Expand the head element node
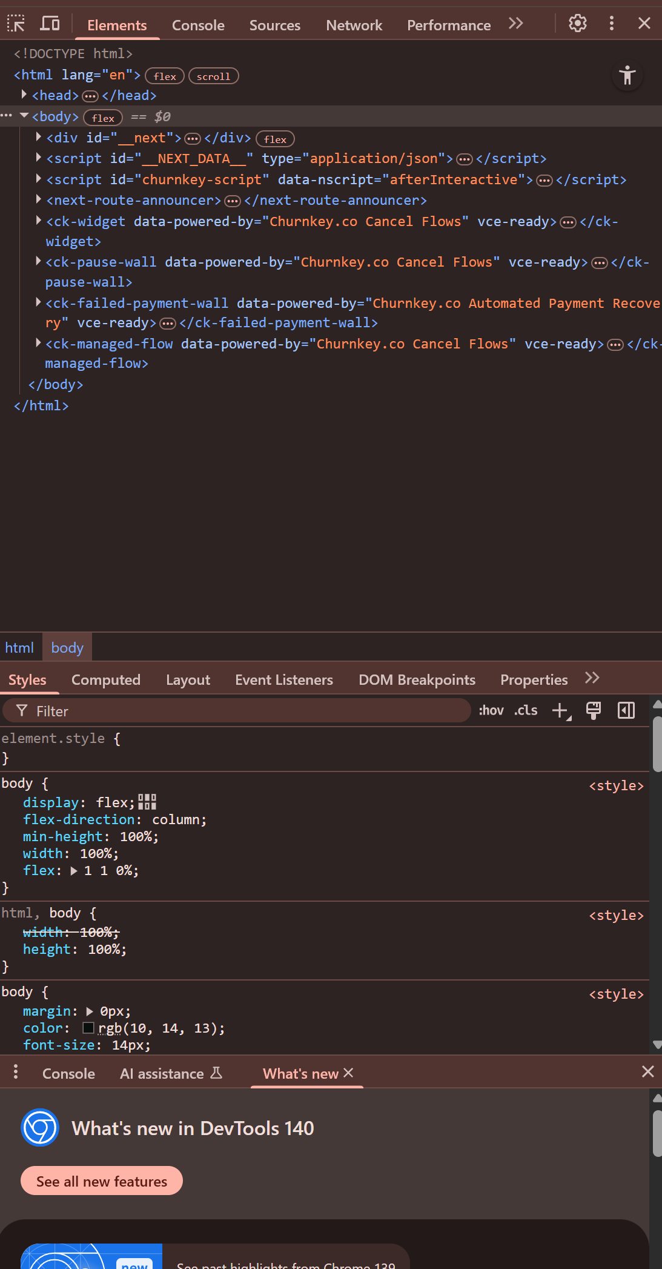 [x=24, y=95]
